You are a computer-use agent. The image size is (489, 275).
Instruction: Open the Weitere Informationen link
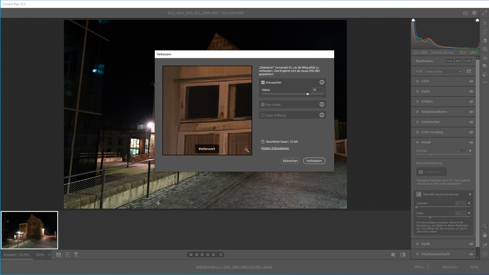(x=275, y=148)
